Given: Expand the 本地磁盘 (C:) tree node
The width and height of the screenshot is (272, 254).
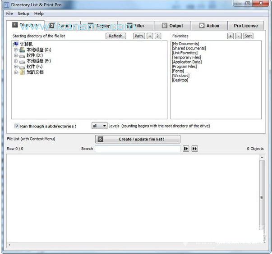Looking at the screenshot, I should coord(16,50).
